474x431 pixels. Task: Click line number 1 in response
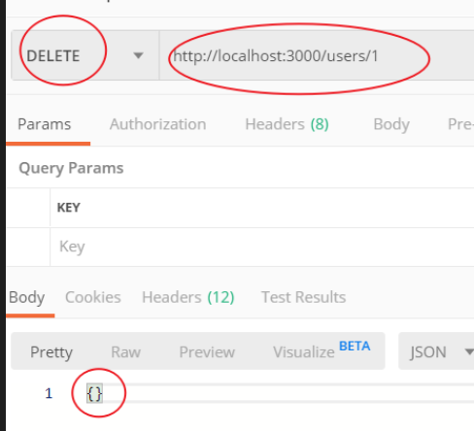click(x=49, y=394)
